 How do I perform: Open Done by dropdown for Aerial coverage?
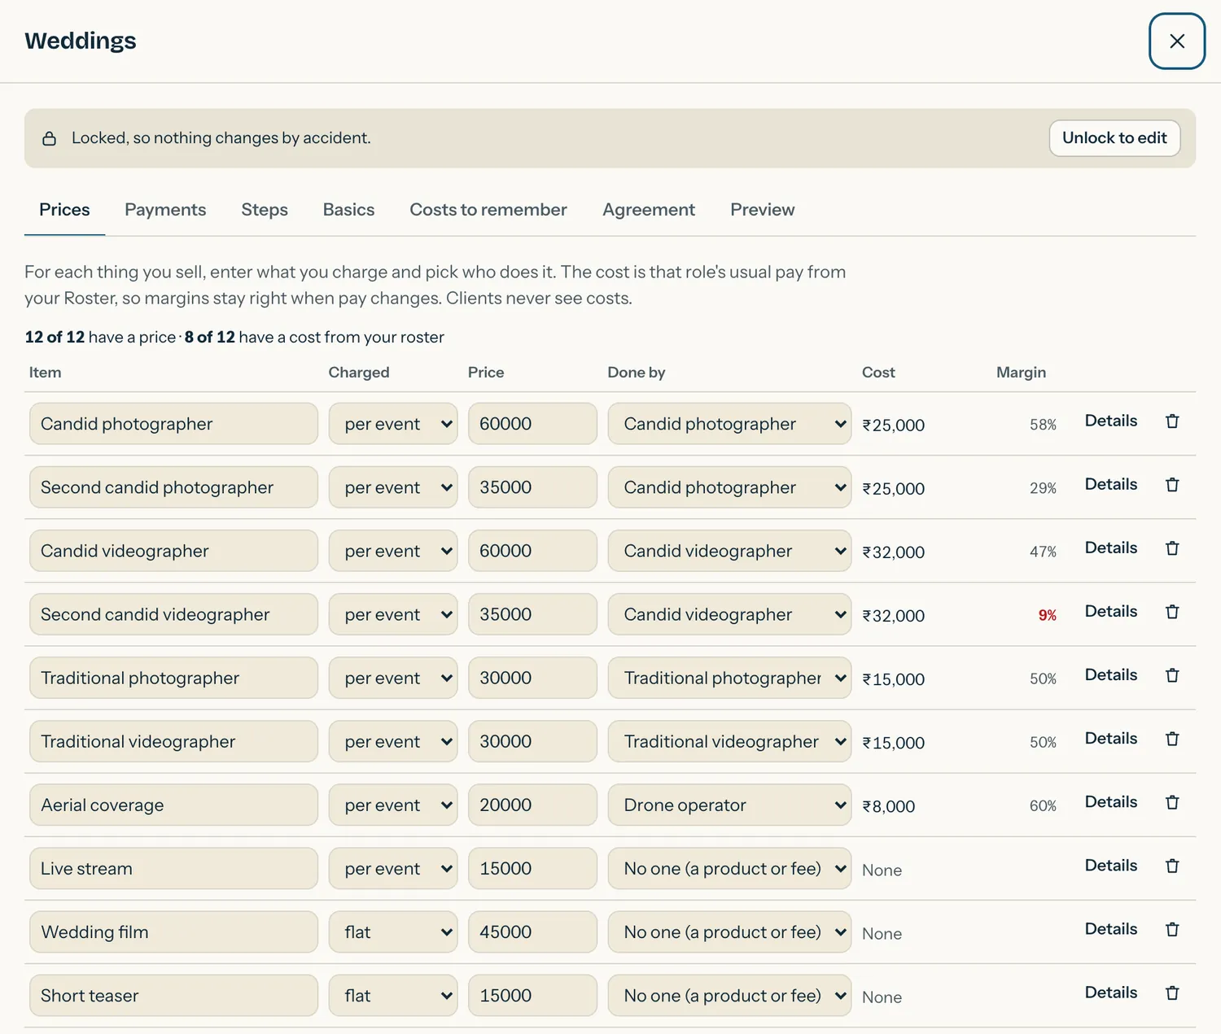(729, 805)
